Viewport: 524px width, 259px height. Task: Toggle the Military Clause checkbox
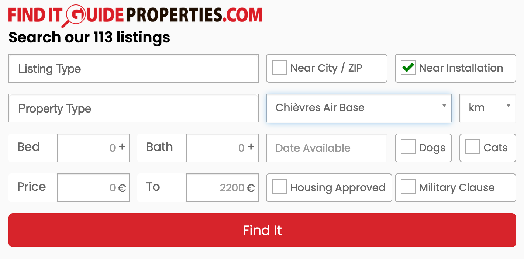[408, 187]
